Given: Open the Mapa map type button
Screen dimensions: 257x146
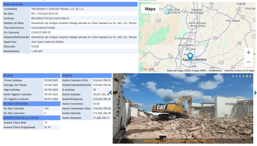Looking at the screenshot, I should pos(150,9).
